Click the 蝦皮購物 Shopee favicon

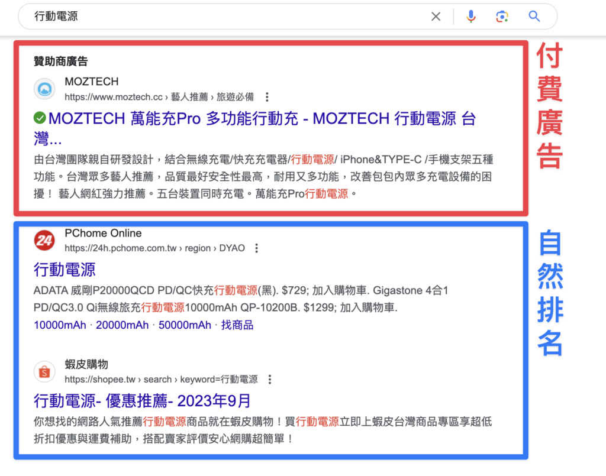(x=44, y=371)
